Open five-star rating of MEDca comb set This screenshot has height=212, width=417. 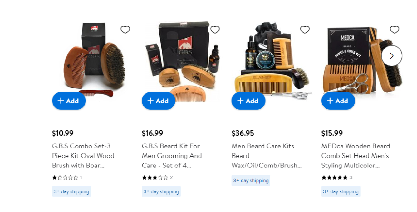tap(337, 177)
